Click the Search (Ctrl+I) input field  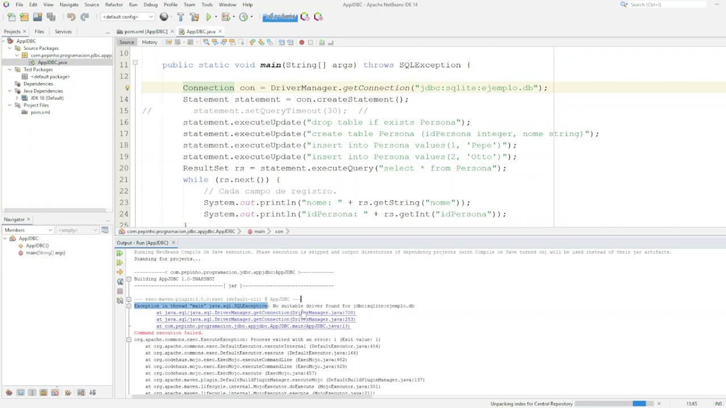pyautogui.click(x=667, y=5)
